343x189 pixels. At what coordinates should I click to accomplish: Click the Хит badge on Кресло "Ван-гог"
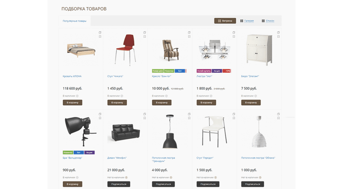[180, 71]
